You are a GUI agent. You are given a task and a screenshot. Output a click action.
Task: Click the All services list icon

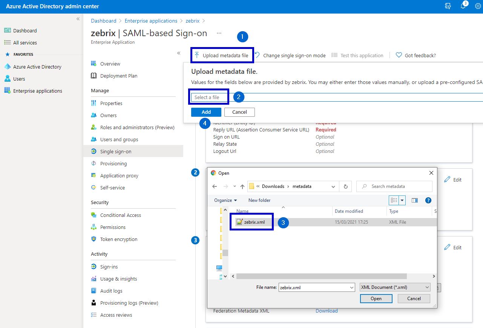tap(7, 43)
